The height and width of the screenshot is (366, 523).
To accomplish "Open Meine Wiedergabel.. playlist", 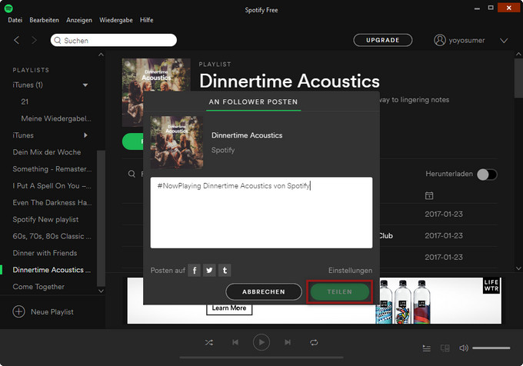I will point(56,118).
